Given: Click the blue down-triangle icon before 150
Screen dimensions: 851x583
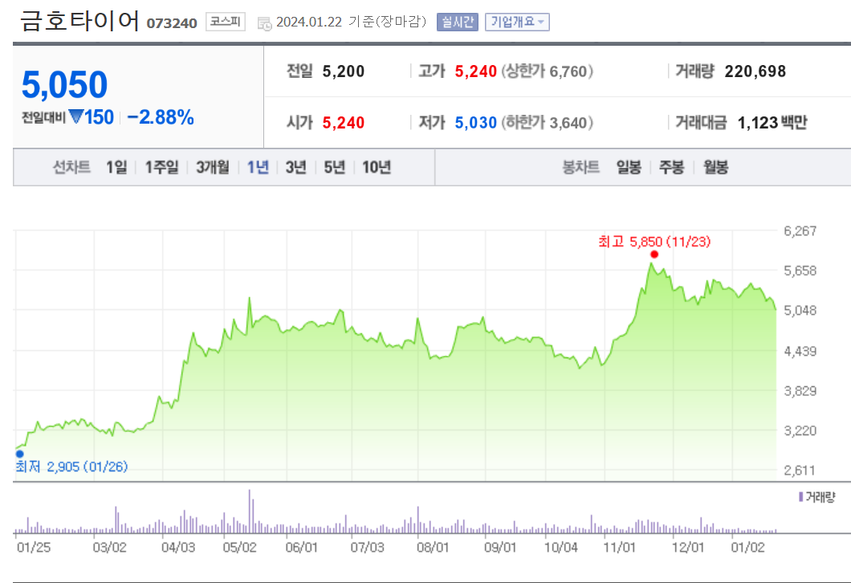Looking at the screenshot, I should 76,116.
